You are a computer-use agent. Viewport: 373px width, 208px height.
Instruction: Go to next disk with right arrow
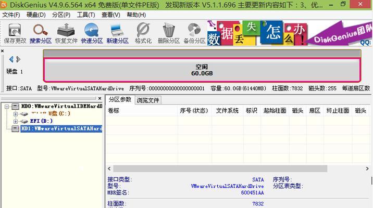coord(18,59)
